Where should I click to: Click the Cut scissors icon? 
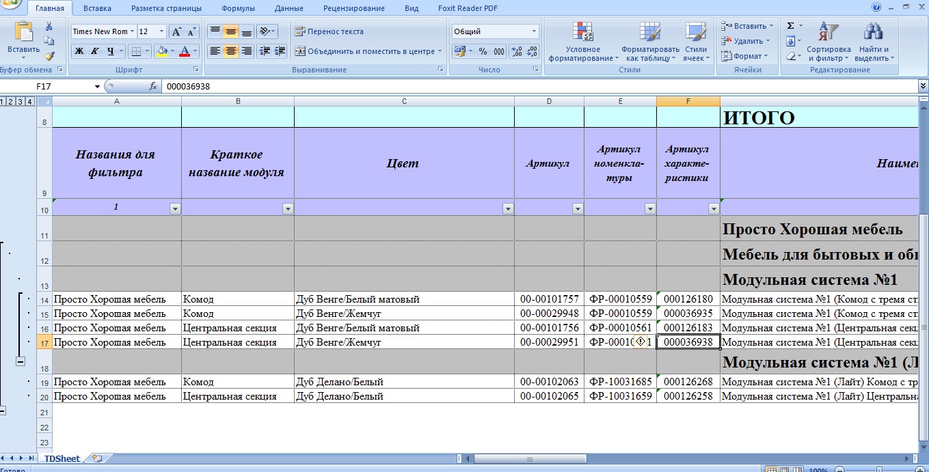pos(49,26)
